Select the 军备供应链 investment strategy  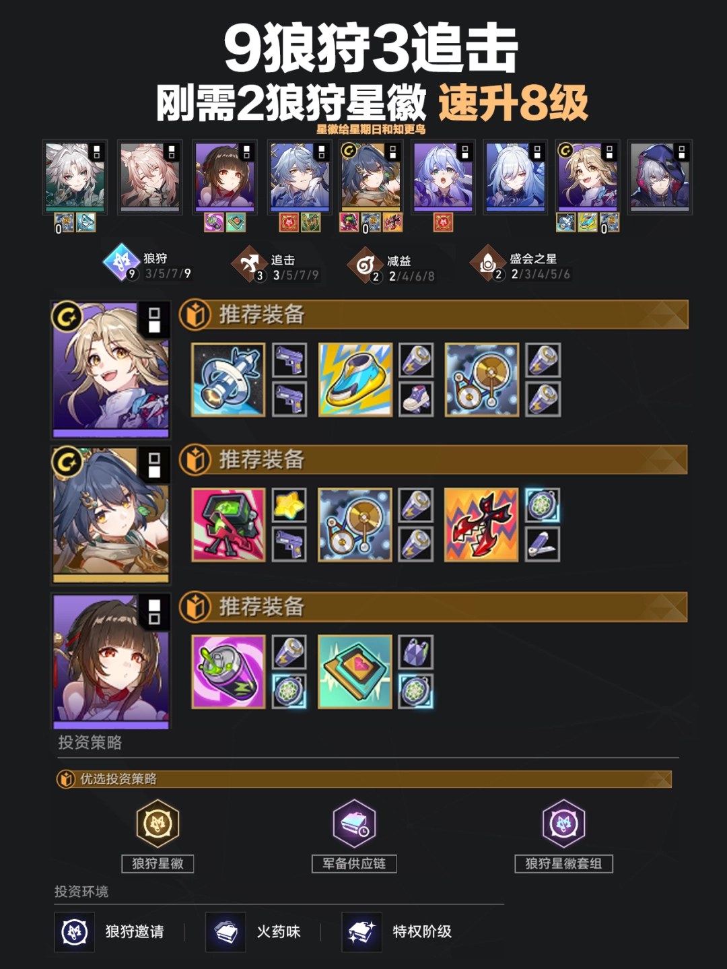tap(354, 836)
